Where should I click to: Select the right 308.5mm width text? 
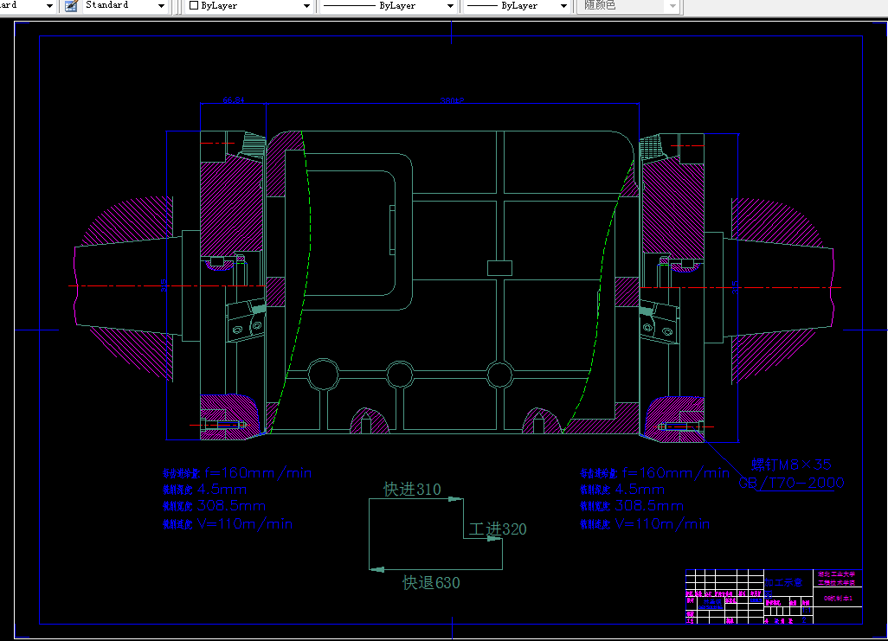649,506
